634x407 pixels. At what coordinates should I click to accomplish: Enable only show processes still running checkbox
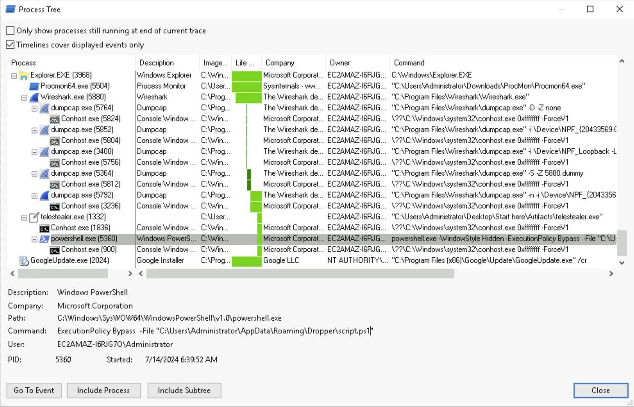[10, 31]
